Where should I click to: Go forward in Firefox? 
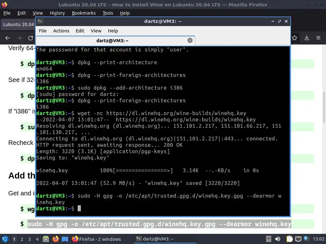(19, 38)
